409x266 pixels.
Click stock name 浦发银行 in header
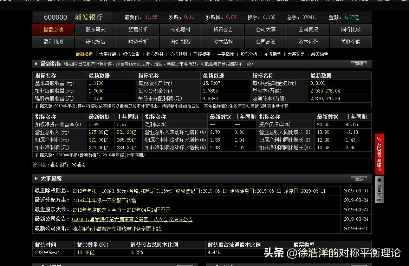click(89, 17)
